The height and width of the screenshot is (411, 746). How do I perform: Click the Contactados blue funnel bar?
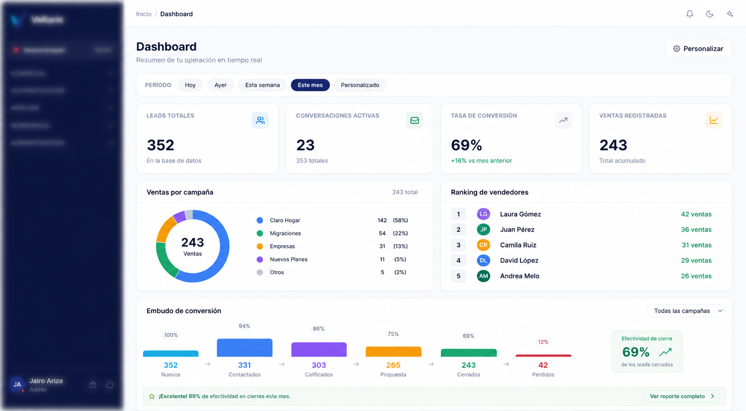click(245, 347)
